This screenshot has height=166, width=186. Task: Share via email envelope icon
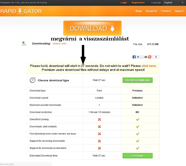point(142,57)
